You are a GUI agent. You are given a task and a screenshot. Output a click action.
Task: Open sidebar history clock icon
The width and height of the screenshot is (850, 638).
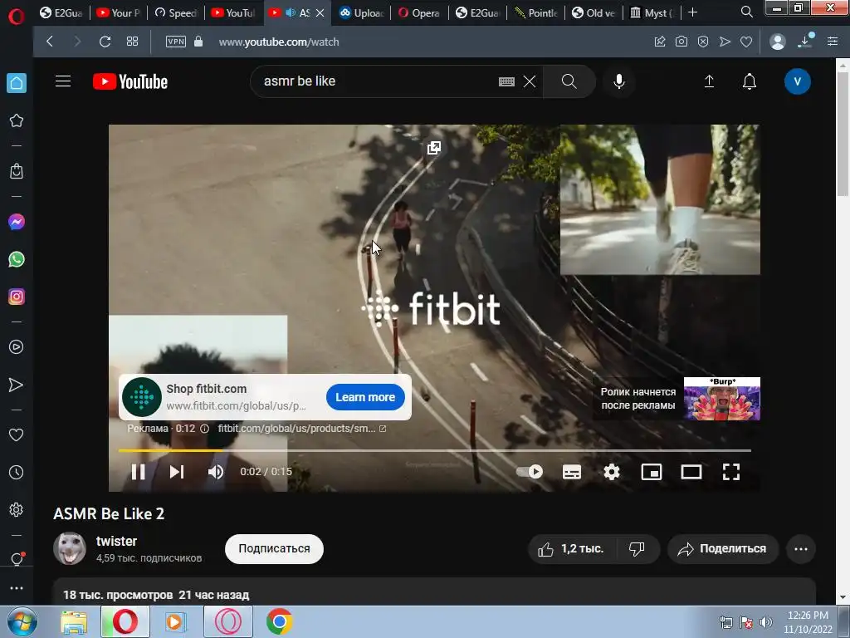click(x=17, y=472)
